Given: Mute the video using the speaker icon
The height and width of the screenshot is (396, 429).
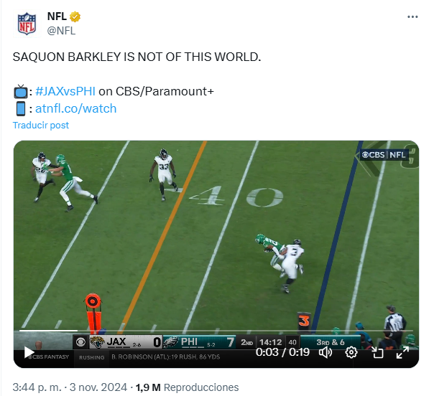Looking at the screenshot, I should [x=326, y=352].
